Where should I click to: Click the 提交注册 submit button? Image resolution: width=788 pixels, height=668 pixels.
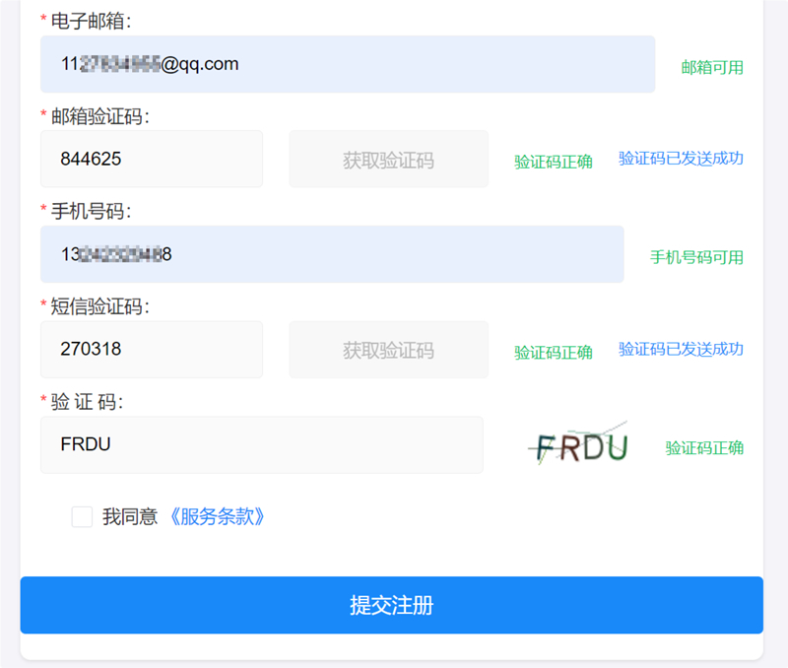click(391, 605)
